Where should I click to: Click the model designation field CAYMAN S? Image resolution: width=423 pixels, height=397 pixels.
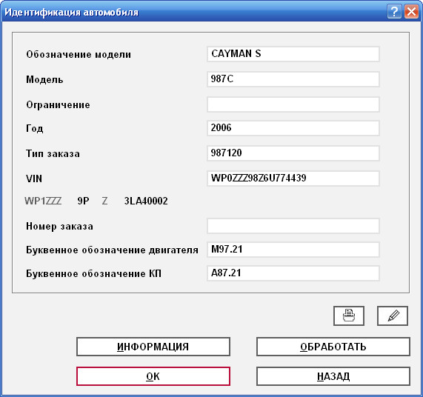click(293, 54)
